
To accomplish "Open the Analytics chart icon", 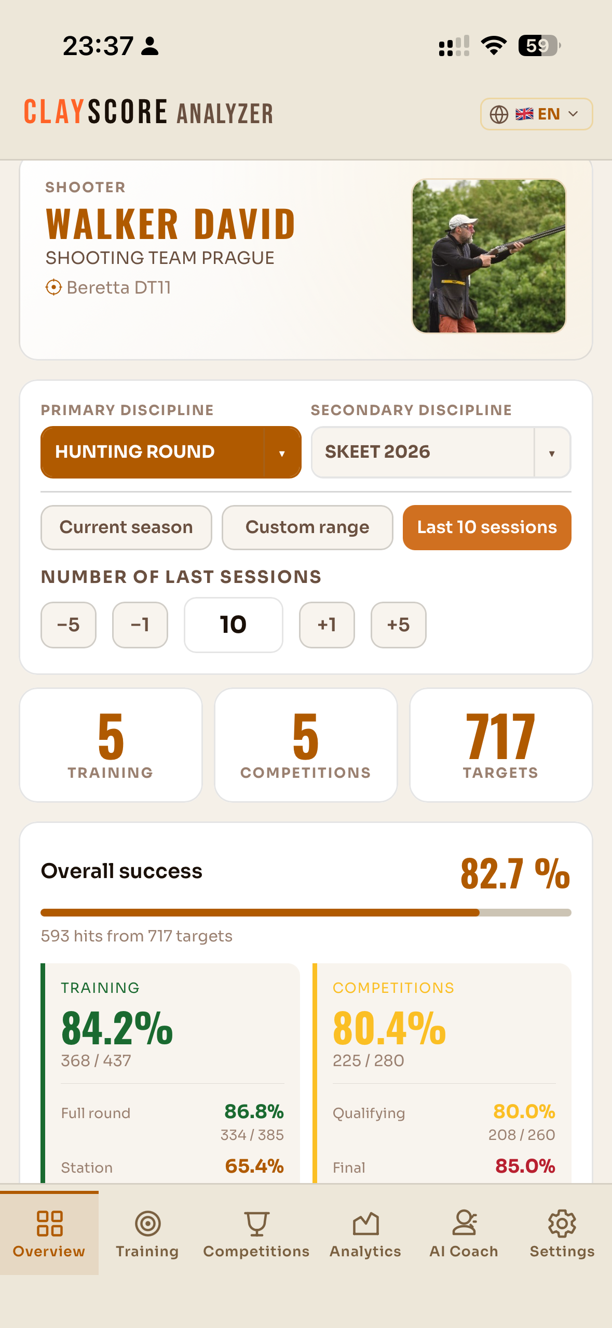I will (x=365, y=1223).
